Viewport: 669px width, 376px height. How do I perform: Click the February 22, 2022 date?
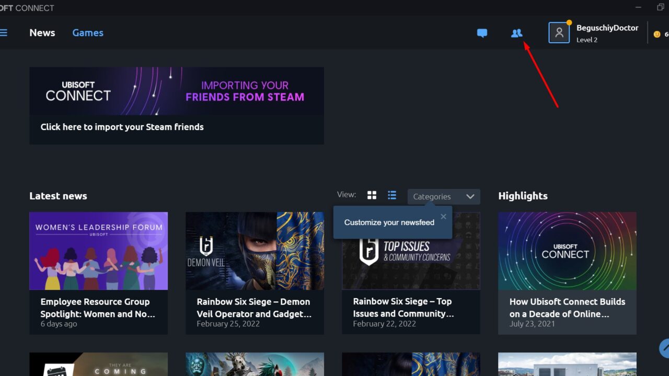point(384,324)
